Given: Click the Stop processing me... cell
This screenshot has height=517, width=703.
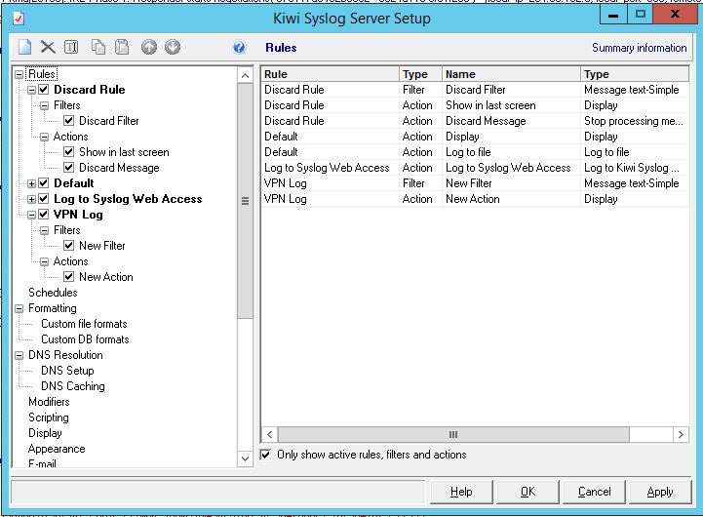Looking at the screenshot, I should point(634,121).
